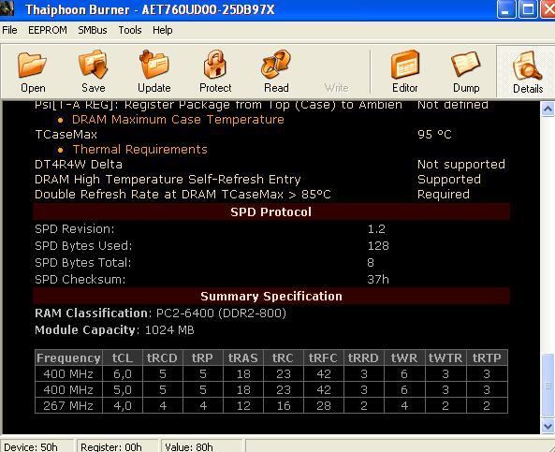Click the 267 MHz frequency cell
The image size is (555, 452).
[68, 405]
